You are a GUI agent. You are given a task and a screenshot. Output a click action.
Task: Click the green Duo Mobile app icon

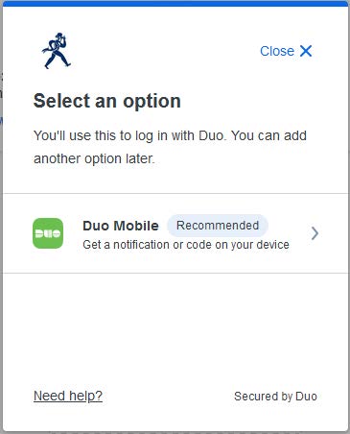click(48, 233)
